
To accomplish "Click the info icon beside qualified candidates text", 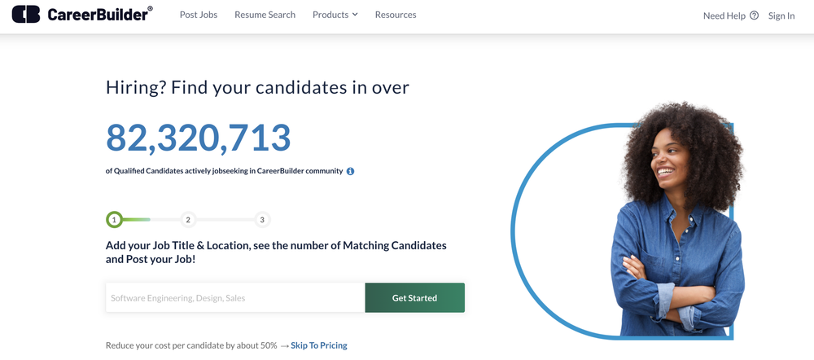I will point(351,171).
